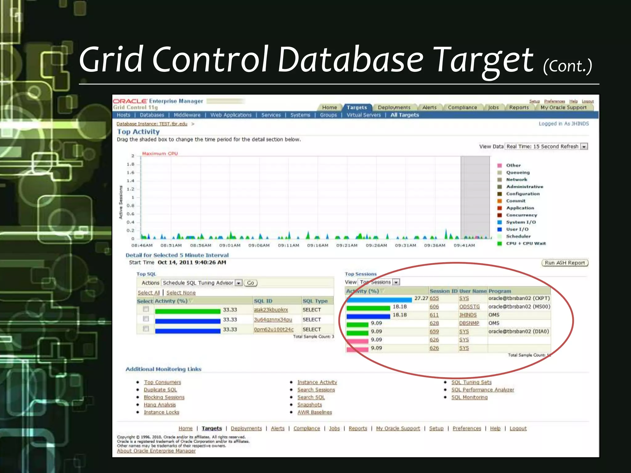Open the Home tab
This screenshot has width=631, height=473.
[329, 107]
